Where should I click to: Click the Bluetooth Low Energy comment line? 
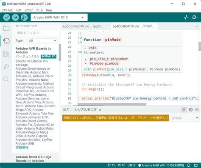click(x=127, y=85)
